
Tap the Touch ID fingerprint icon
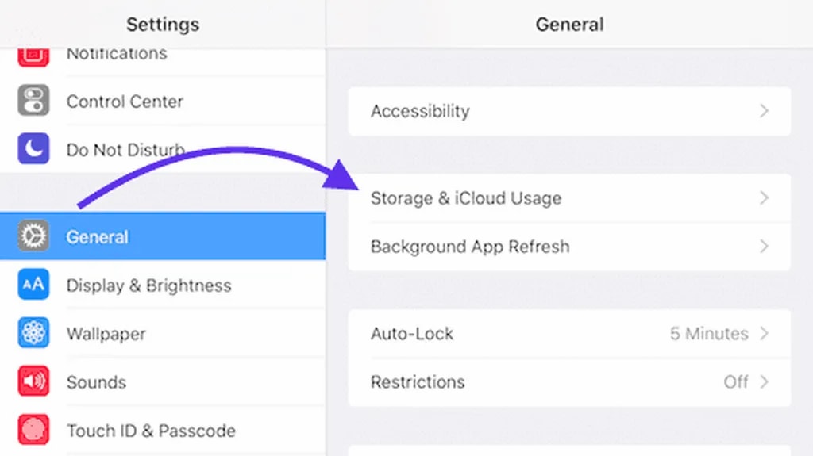click(x=33, y=430)
